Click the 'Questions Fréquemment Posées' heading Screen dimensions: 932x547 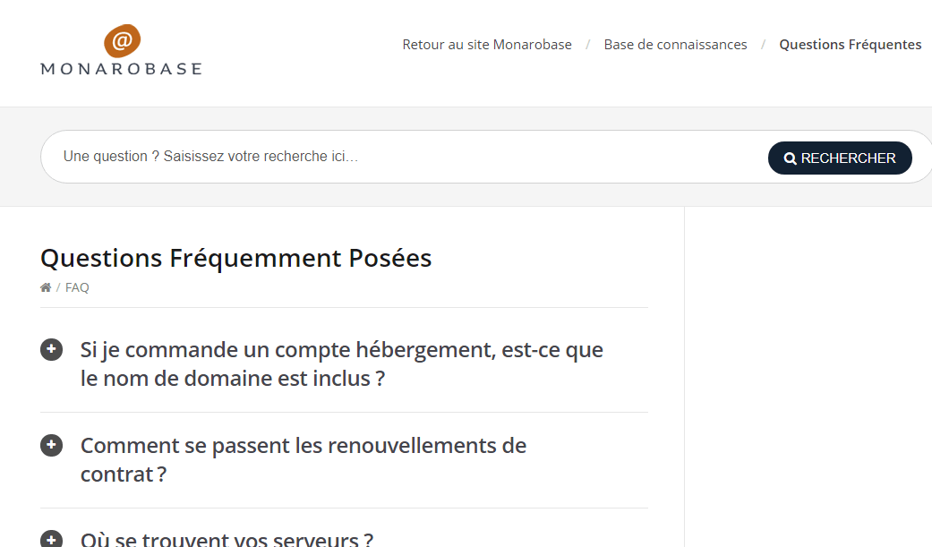click(236, 258)
